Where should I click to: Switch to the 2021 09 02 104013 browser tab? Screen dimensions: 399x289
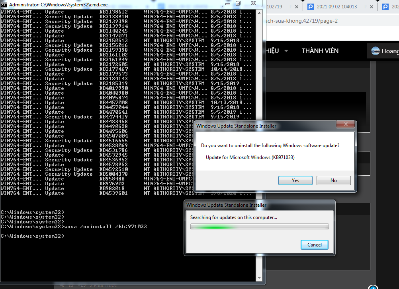(x=340, y=7)
